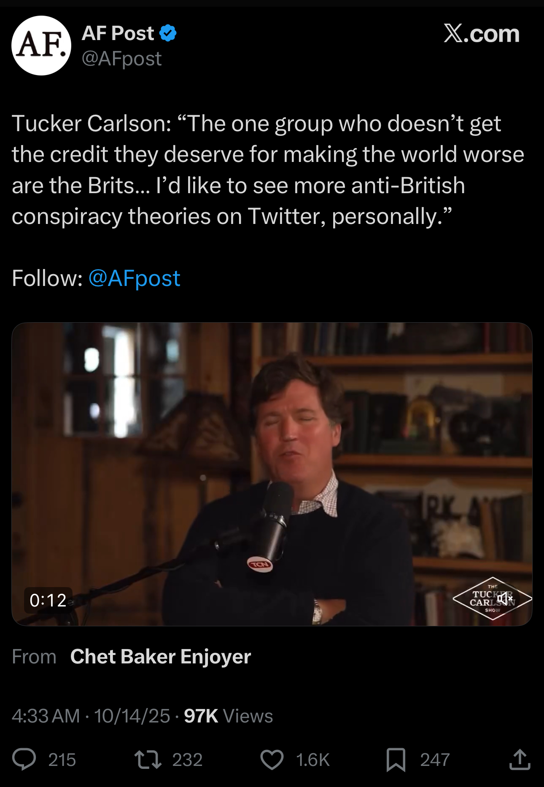
Task: Click the 247 bookmarks count
Action: tap(435, 760)
